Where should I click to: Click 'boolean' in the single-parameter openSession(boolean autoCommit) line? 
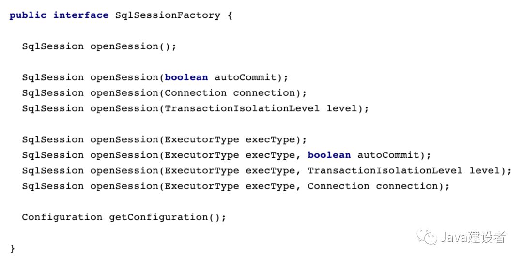[186, 77]
